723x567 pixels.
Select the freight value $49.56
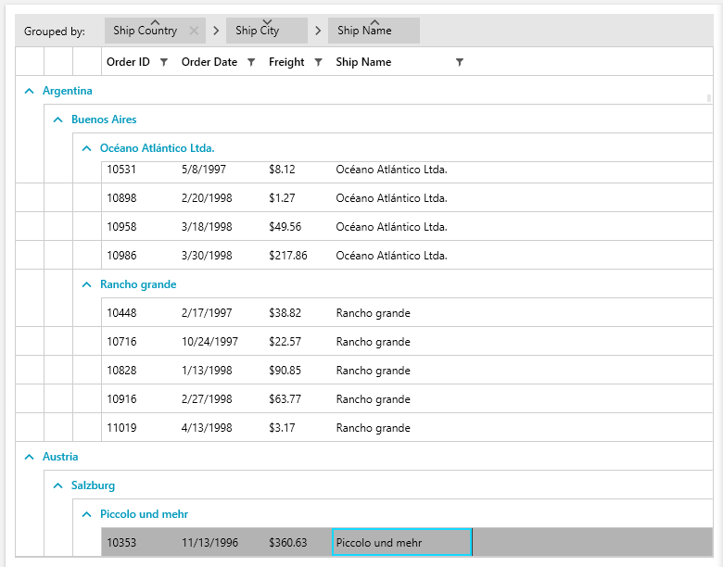point(285,227)
